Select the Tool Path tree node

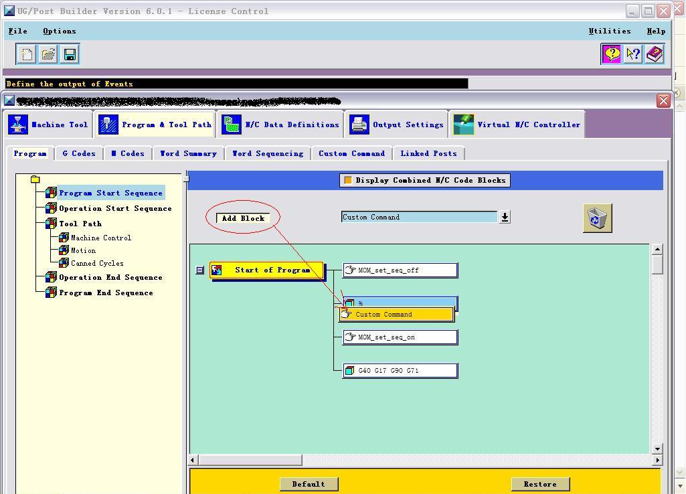(x=80, y=224)
